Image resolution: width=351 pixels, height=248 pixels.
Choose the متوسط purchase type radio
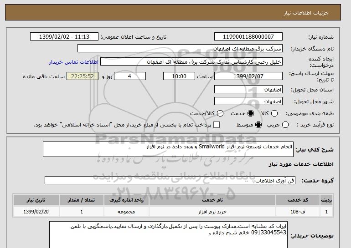[258, 125]
